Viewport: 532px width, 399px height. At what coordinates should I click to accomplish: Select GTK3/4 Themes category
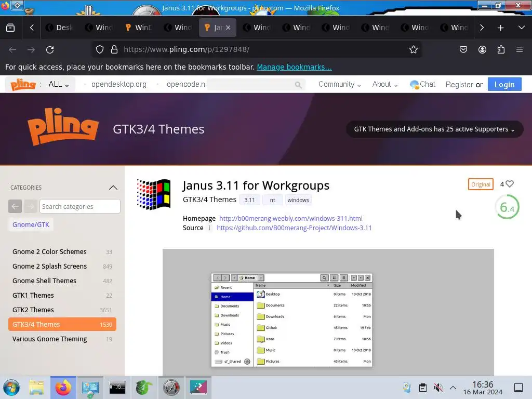pos(62,324)
